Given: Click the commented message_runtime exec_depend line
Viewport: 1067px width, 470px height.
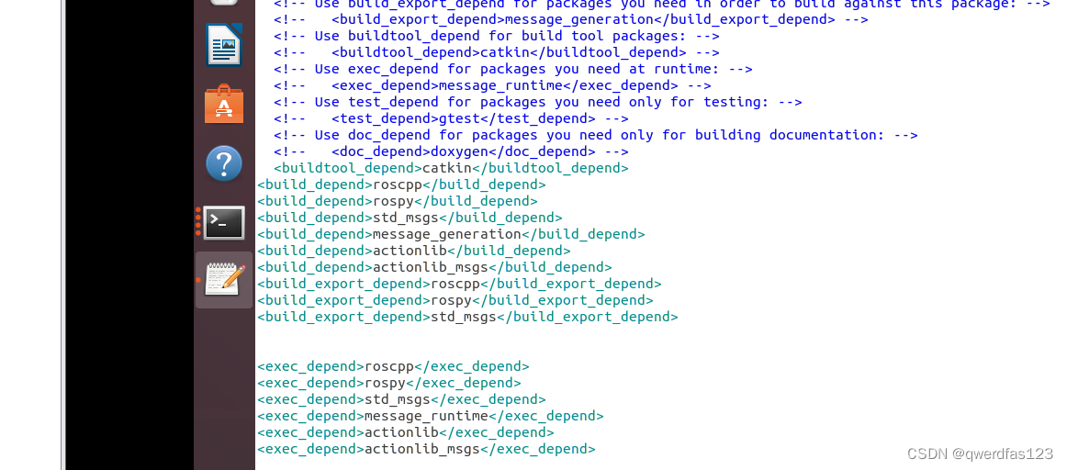Looking at the screenshot, I should (x=493, y=85).
